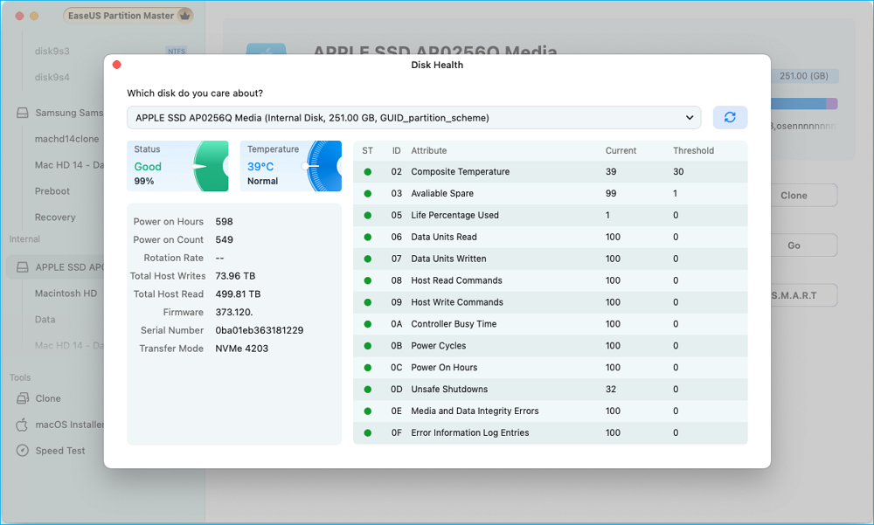Click the green status dot for Error Information Log Entries
Screen dimensions: 874x525
pos(368,432)
